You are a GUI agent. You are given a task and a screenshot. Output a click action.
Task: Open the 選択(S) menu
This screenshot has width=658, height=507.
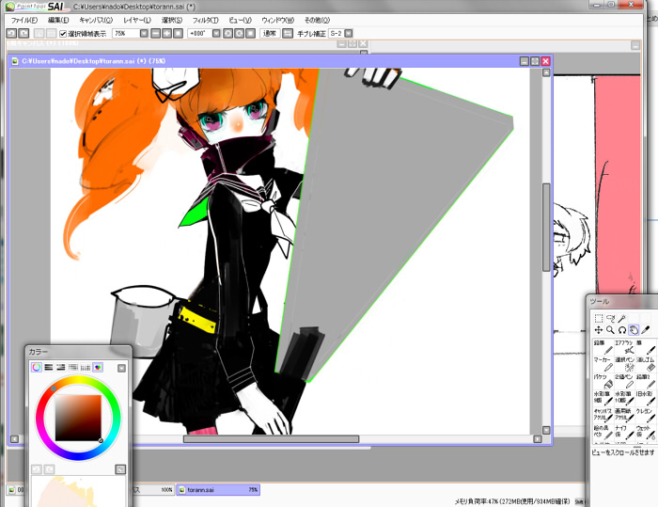pos(172,20)
